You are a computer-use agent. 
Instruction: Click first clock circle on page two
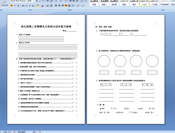point(104,61)
